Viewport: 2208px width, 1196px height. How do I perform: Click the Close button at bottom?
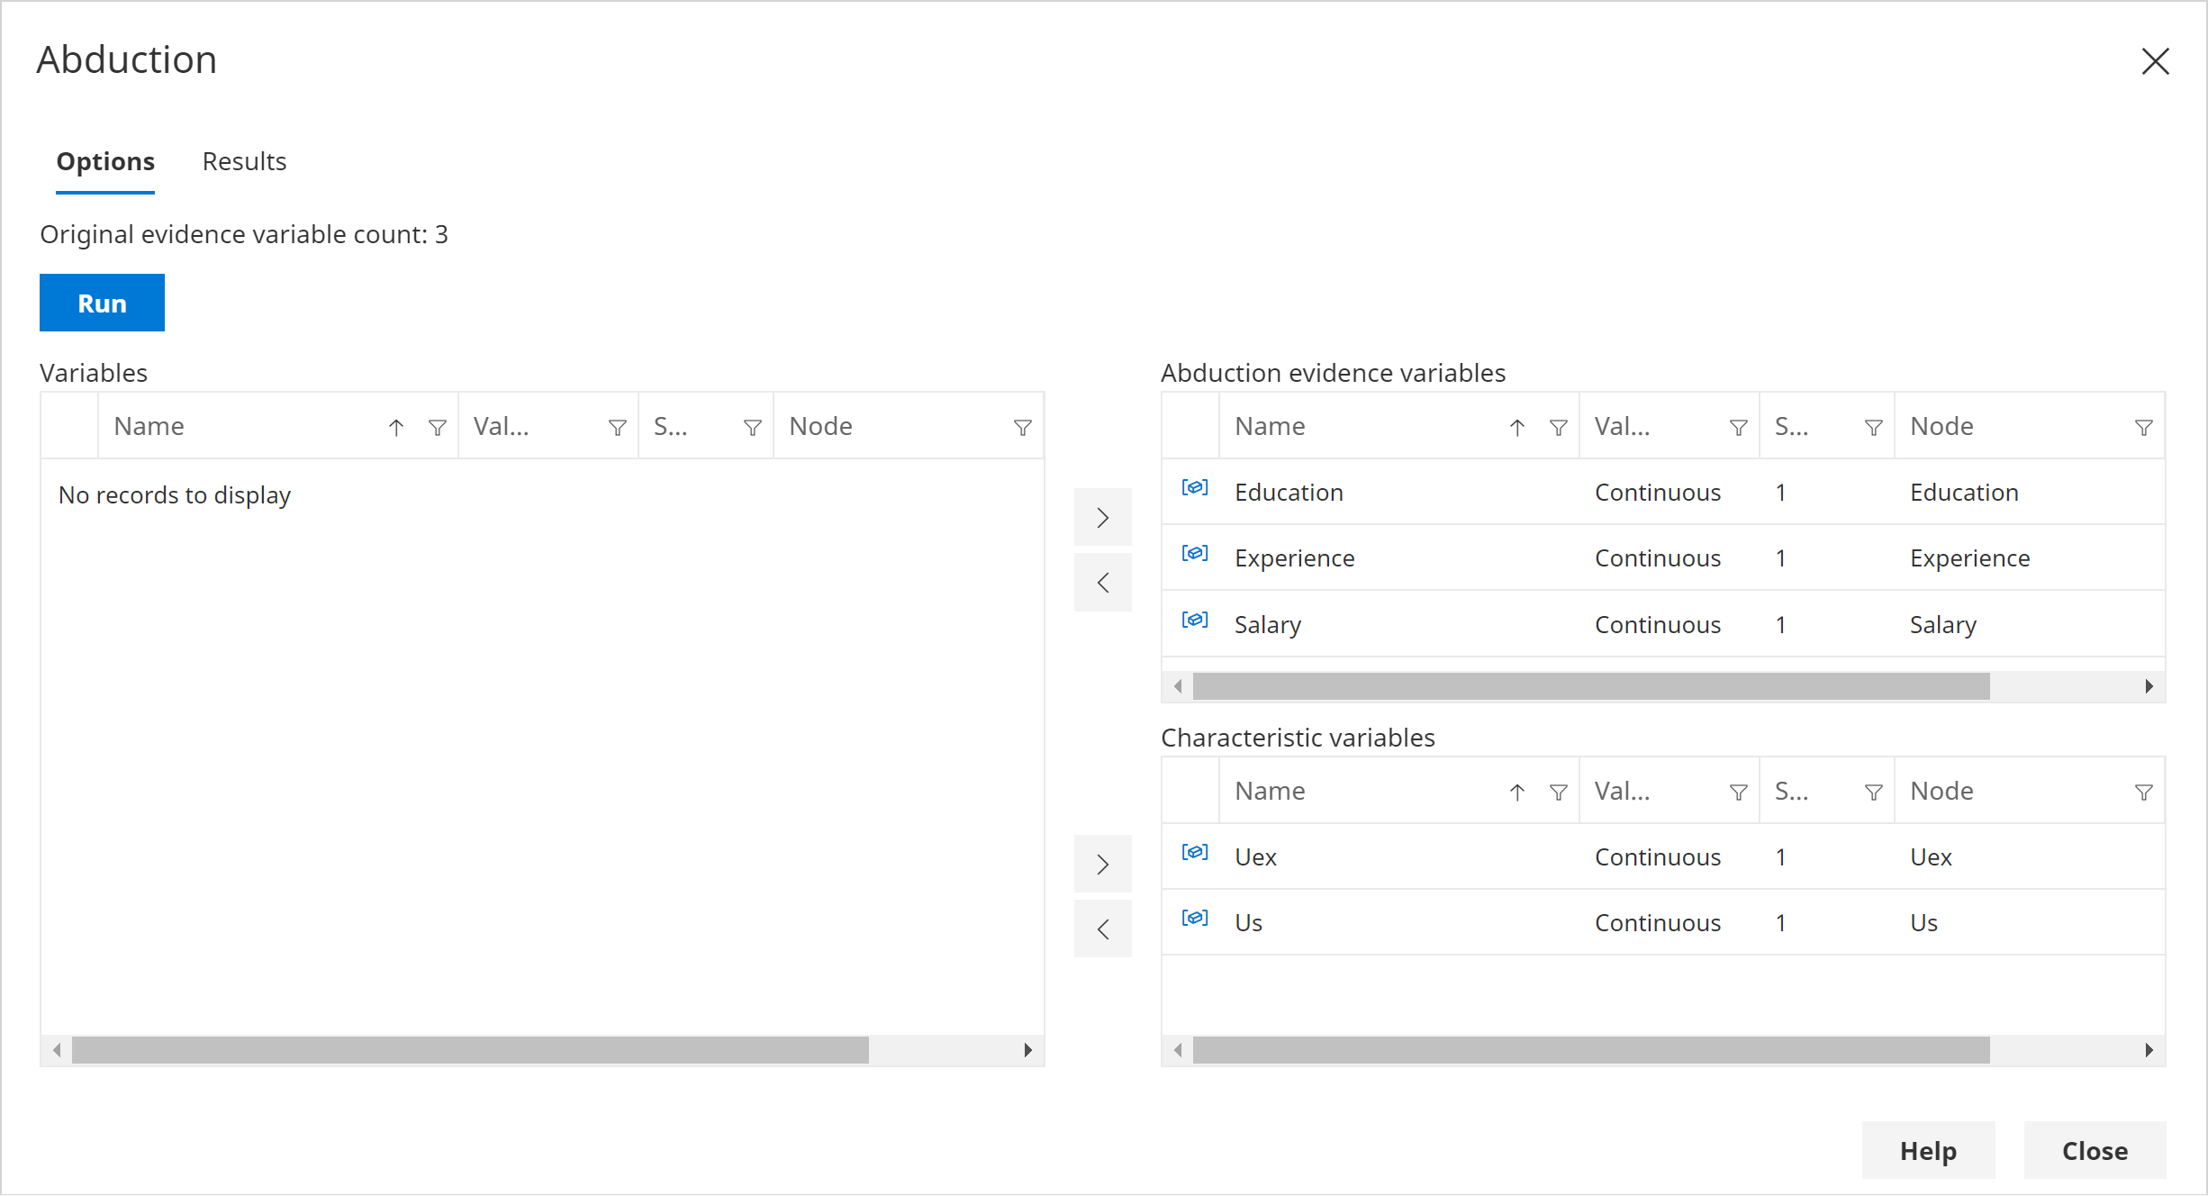(2095, 1150)
